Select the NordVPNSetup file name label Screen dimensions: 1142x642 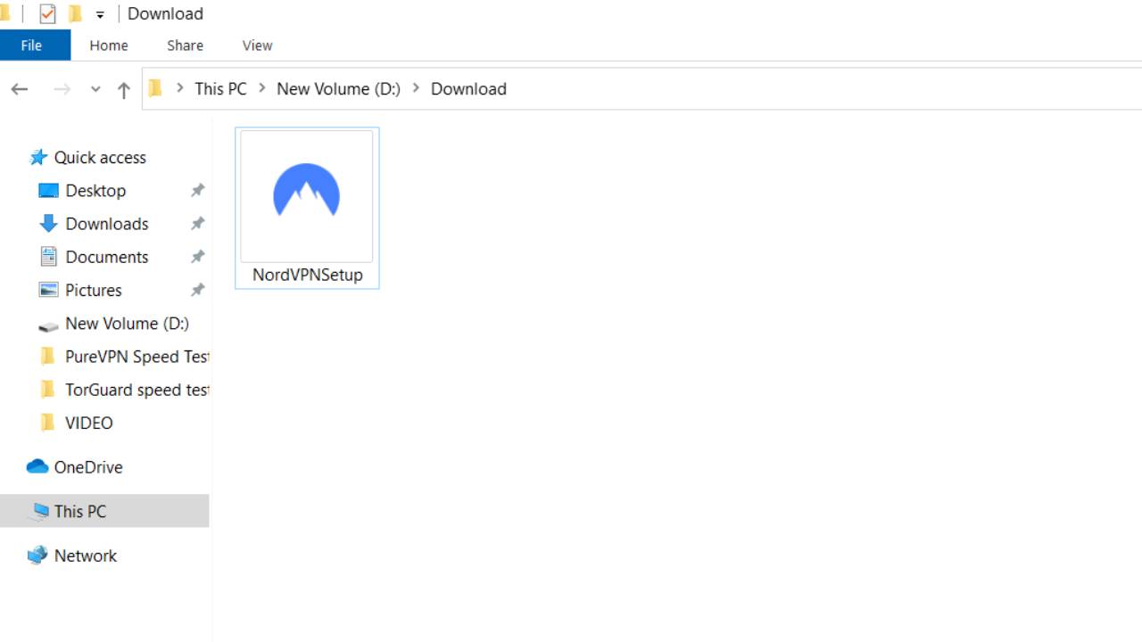[x=308, y=275]
